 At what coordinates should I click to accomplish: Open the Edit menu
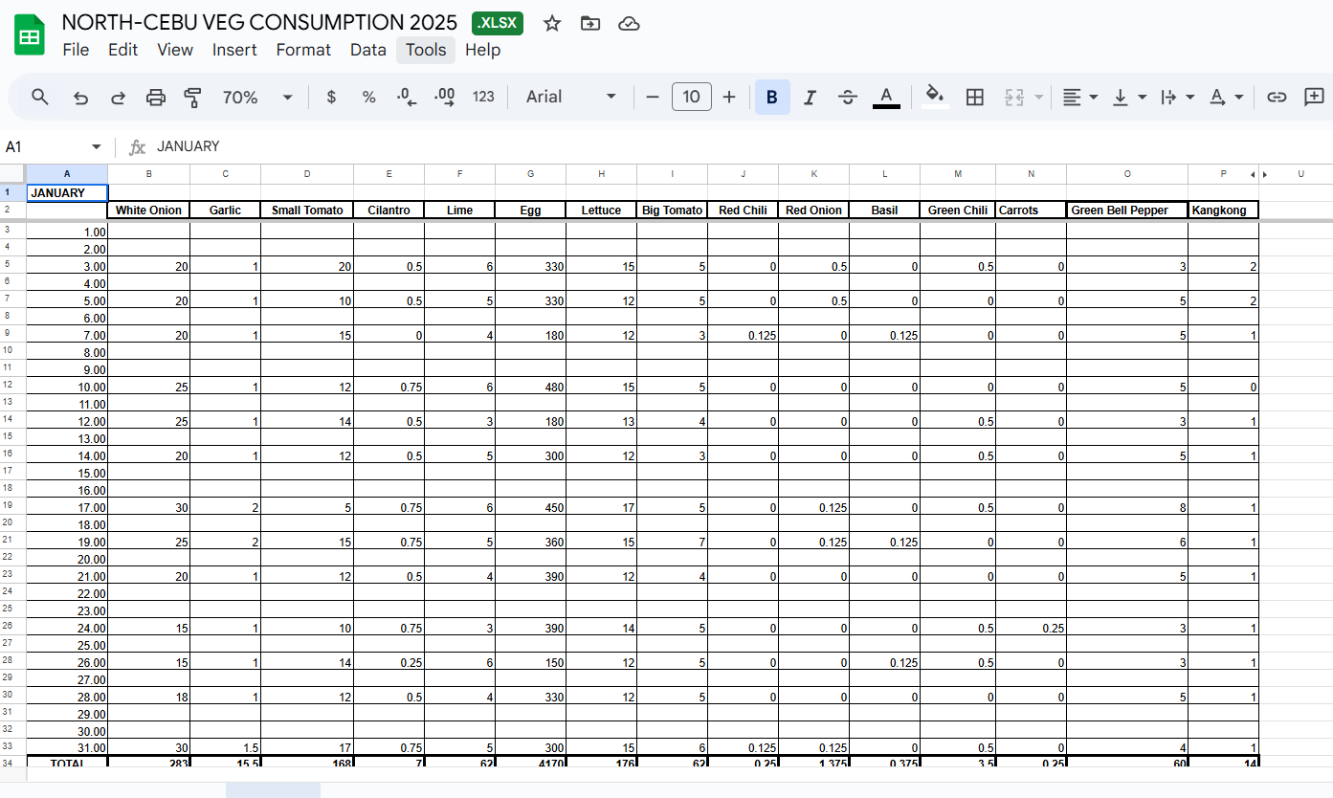tap(123, 50)
